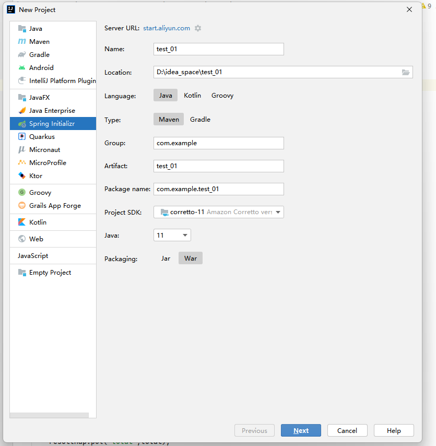Click the Web globe icon
Image resolution: width=436 pixels, height=446 pixels.
click(22, 239)
